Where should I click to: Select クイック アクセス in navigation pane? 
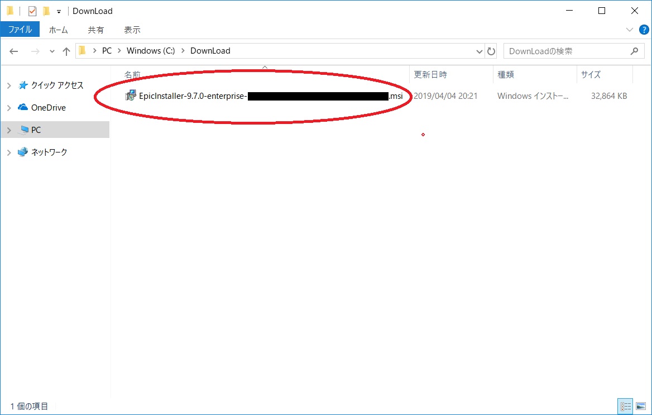click(57, 85)
